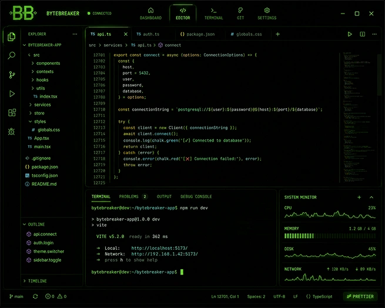The image size is (385, 308).
Task: Open the Settings navigation tab
Action: (267, 14)
